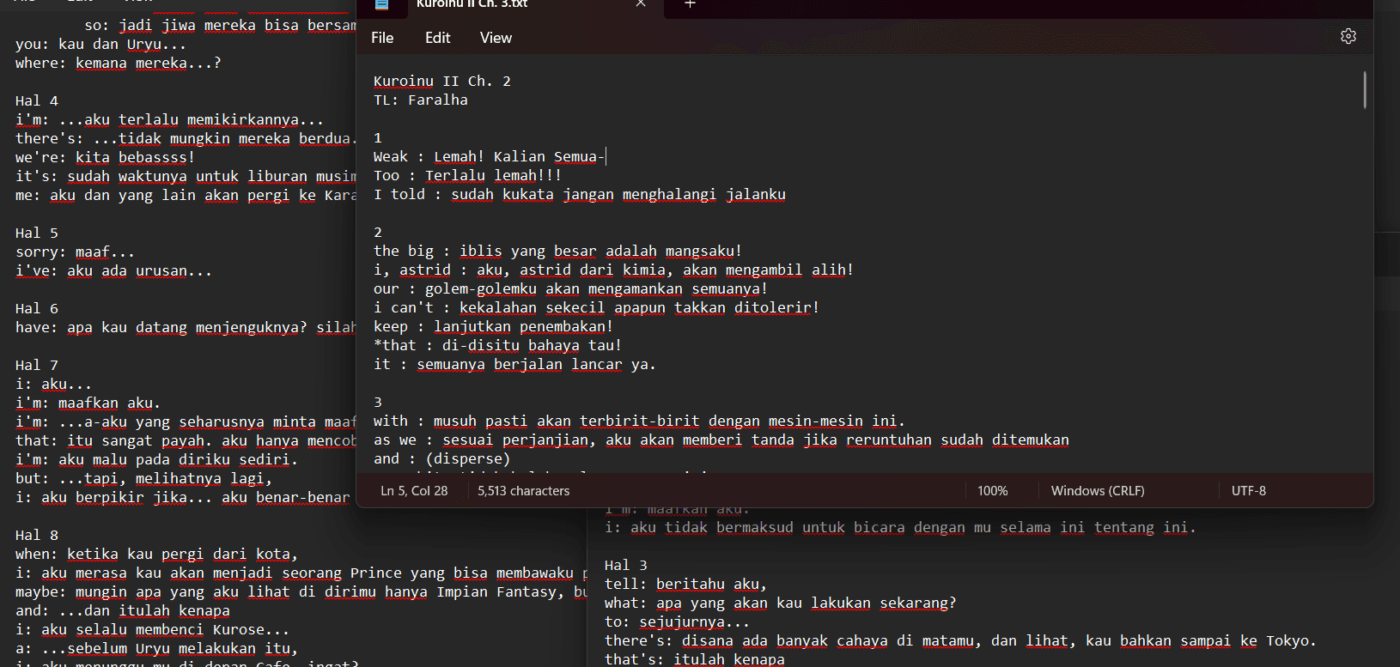Image resolution: width=1400 pixels, height=667 pixels.
Task: Click the Ln 5, Col 28 indicator
Action: (x=414, y=491)
